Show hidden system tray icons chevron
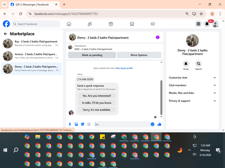 pos(189,150)
